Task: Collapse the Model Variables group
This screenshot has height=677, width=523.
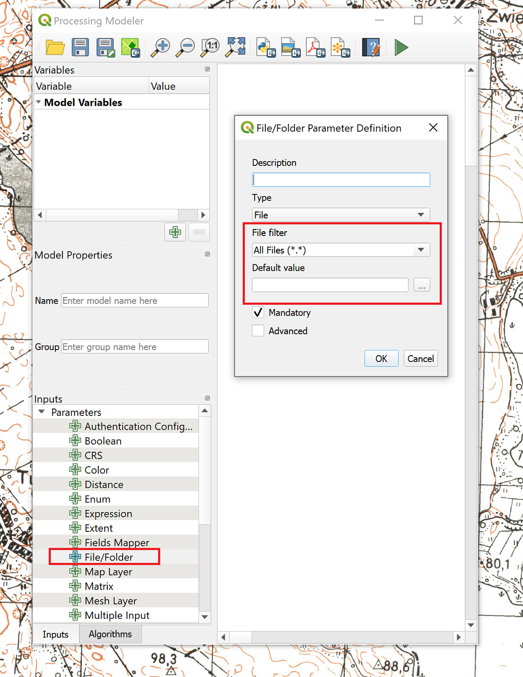Action: 38,102
